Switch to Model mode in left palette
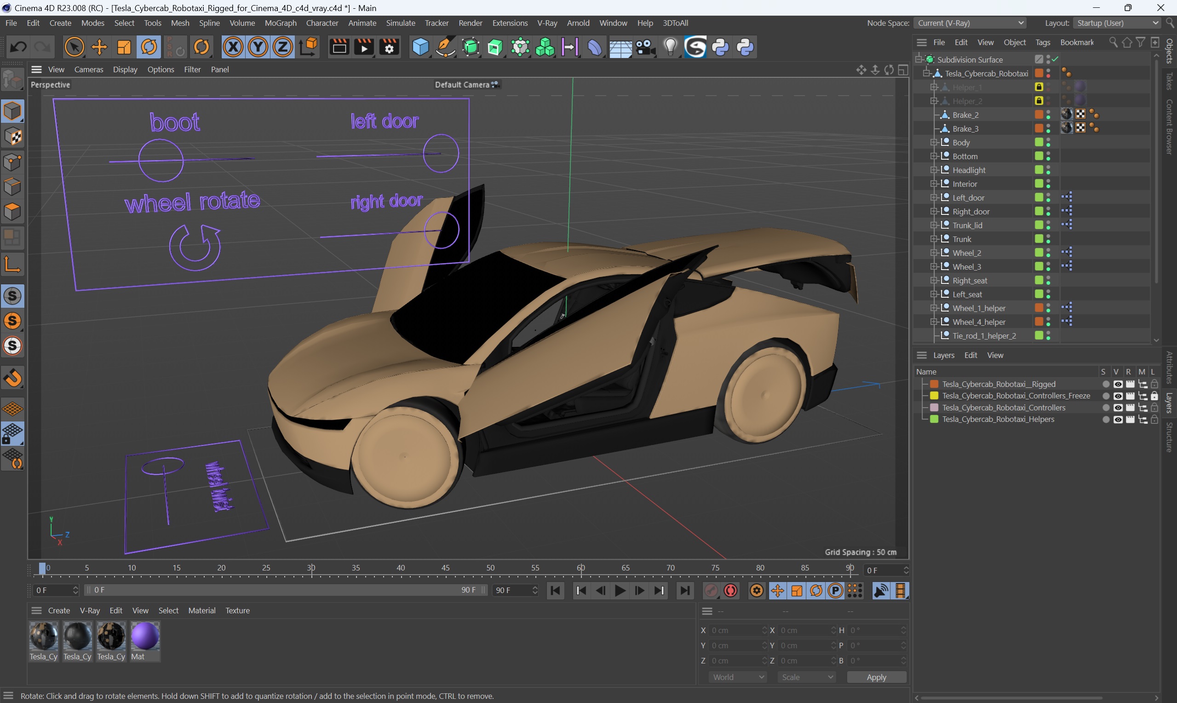The width and height of the screenshot is (1177, 703). coord(13,112)
